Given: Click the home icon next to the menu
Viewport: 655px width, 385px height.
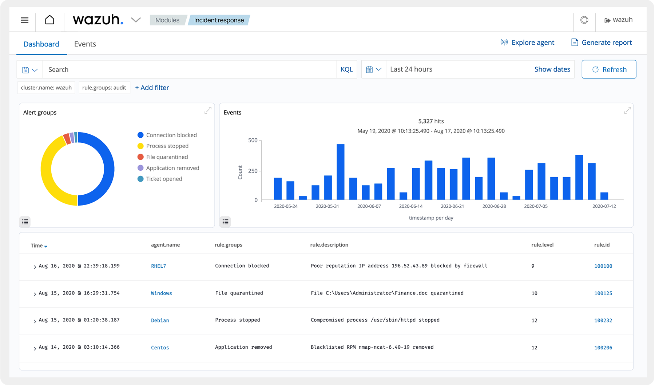Looking at the screenshot, I should 49,20.
